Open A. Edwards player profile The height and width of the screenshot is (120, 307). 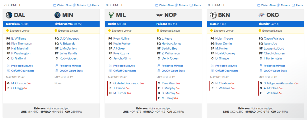coord(67,44)
